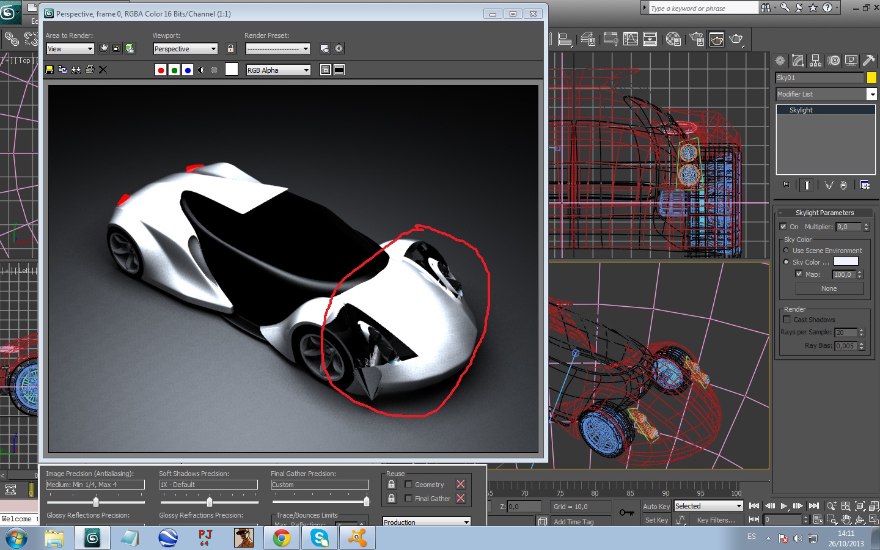
Task: Select Use Scene Environment radio button
Action: [x=787, y=251]
